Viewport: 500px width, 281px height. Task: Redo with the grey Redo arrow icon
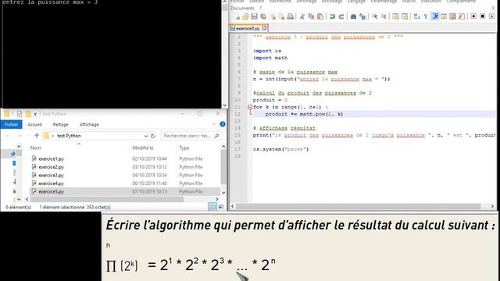pyautogui.click(x=341, y=16)
